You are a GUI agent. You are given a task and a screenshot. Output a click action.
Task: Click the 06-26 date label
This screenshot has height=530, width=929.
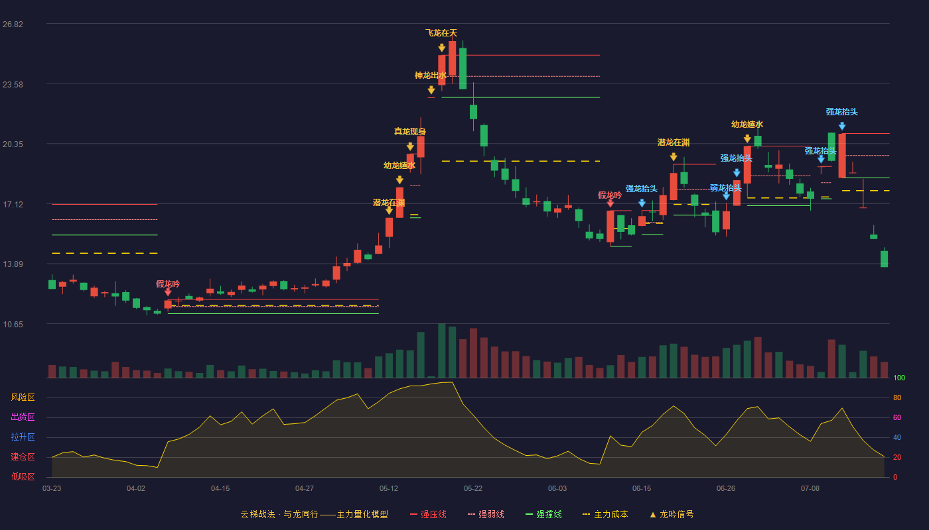(x=726, y=488)
